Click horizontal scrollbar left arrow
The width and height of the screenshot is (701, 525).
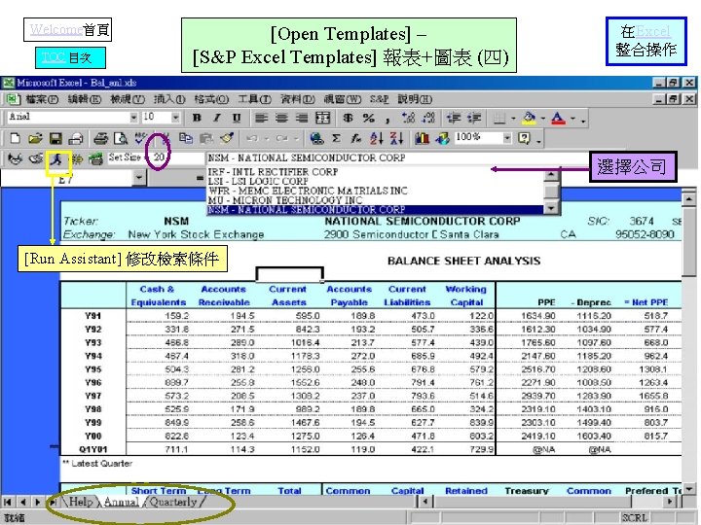click(424, 502)
